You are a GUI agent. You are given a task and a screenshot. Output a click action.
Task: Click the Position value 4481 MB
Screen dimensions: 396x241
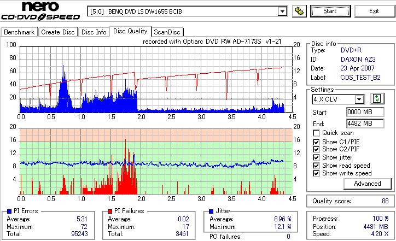tap(376, 227)
